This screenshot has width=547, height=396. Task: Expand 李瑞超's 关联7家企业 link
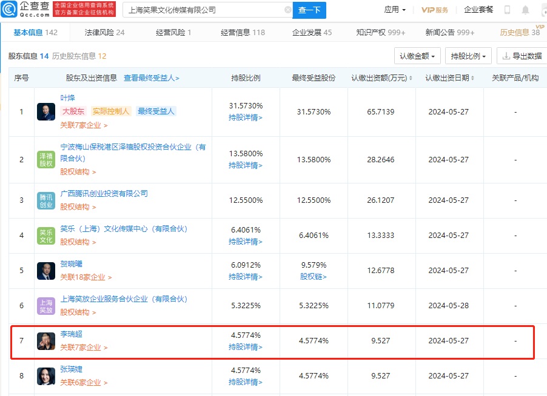84,347
